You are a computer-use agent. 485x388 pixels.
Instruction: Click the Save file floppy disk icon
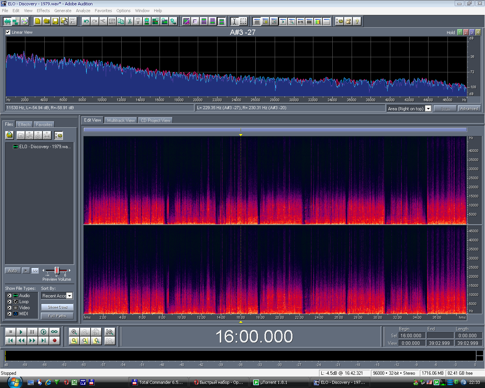click(55, 21)
